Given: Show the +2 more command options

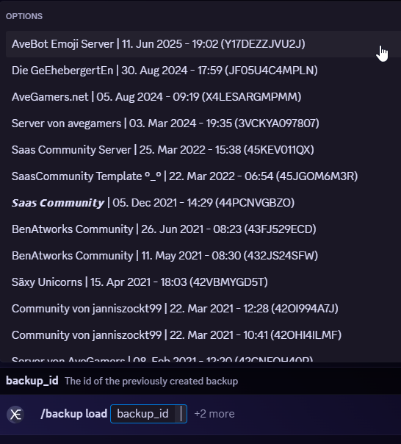Looking at the screenshot, I should click(x=214, y=414).
